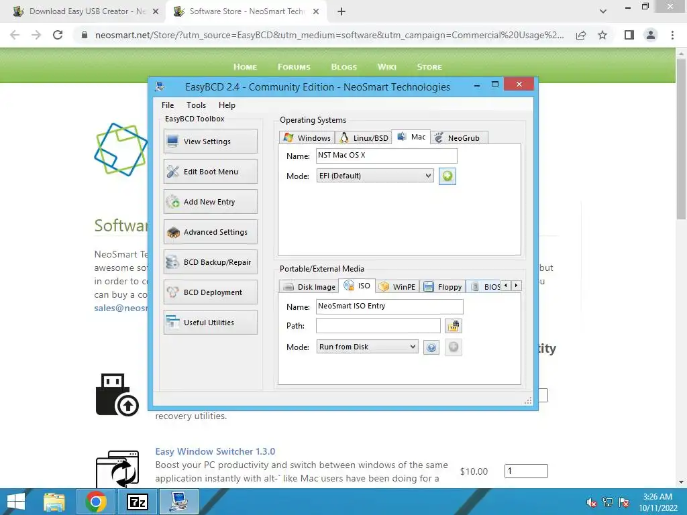
Task: Click EasyBCD title bar app icon
Action: click(x=160, y=87)
